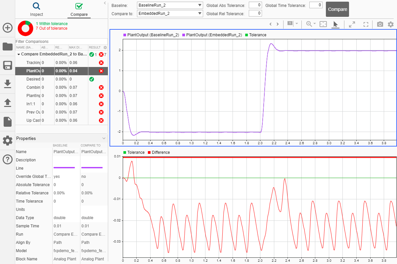Screen dimensions: 397x264
Task: Select the PlantOutput comparison row
Action: pos(62,71)
